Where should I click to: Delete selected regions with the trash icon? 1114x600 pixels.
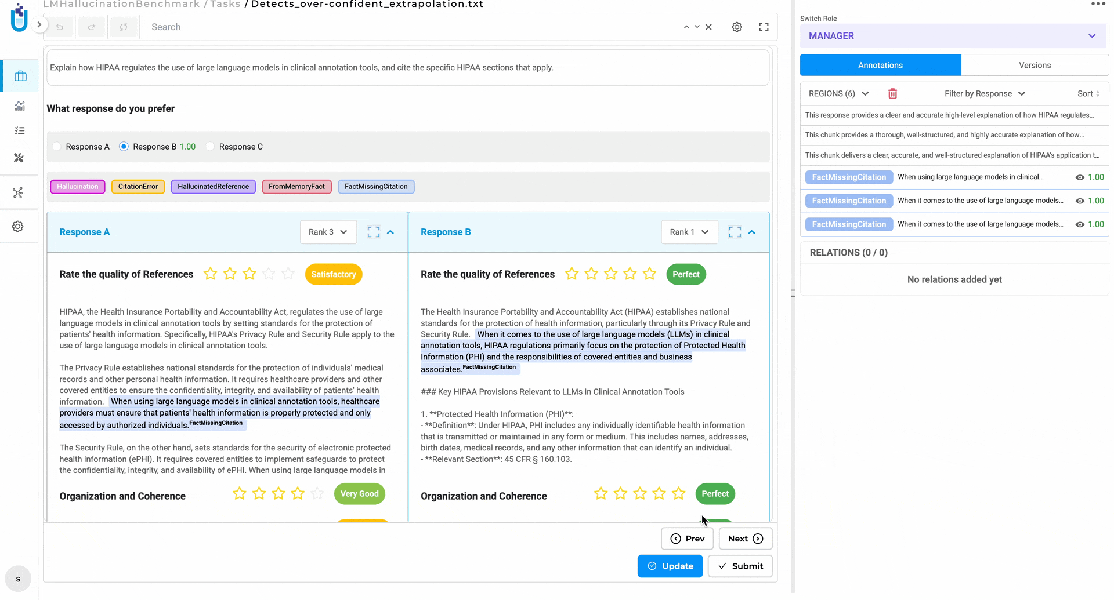(892, 93)
